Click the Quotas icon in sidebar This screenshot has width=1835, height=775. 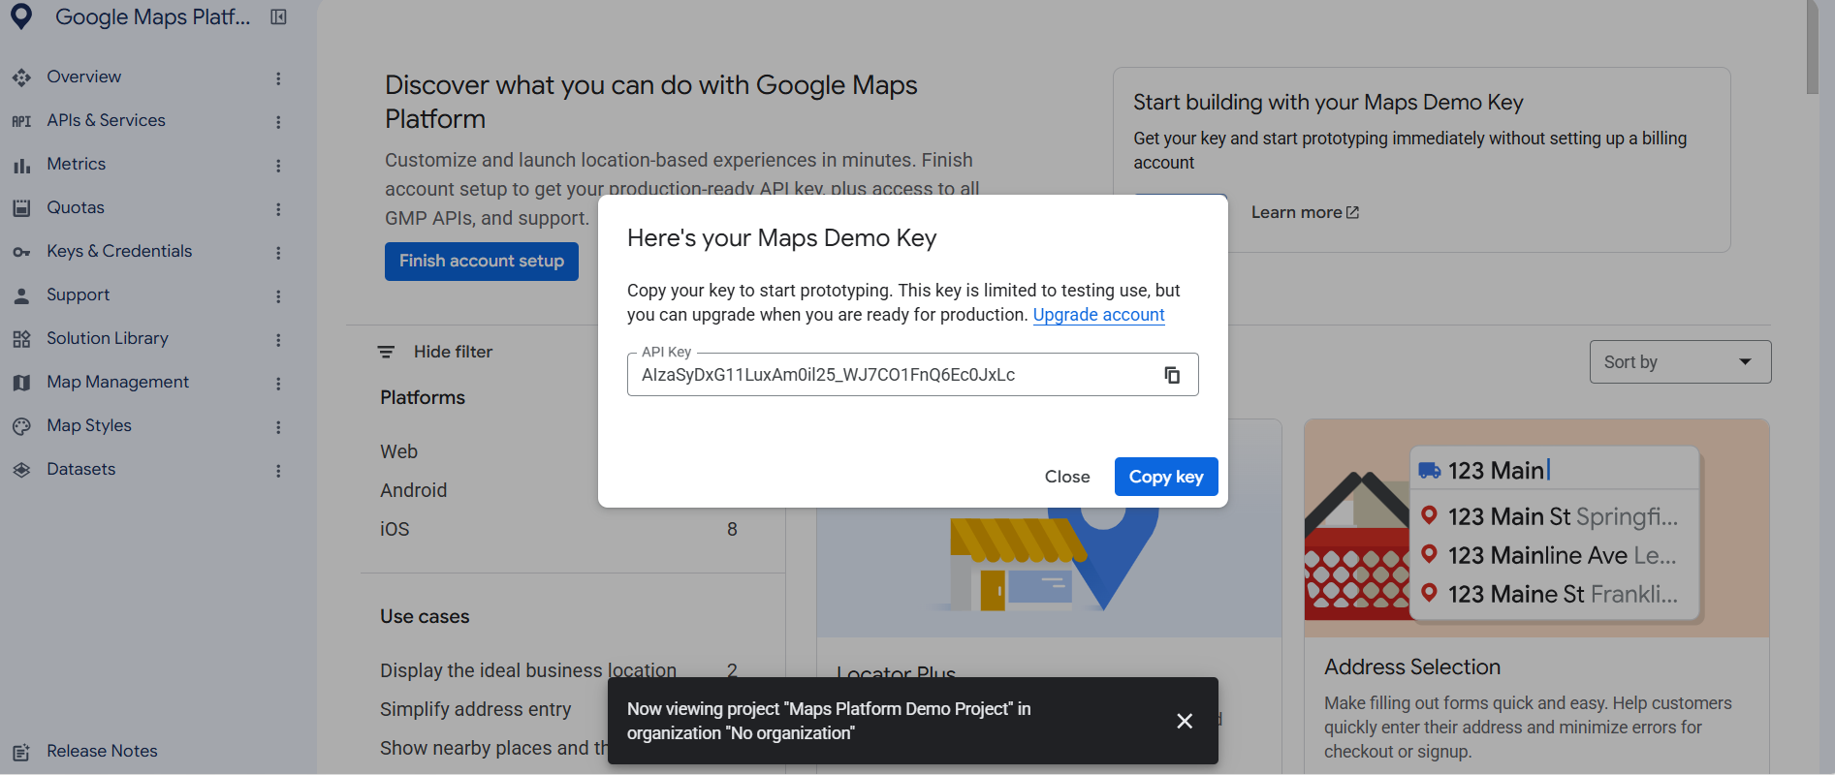pyautogui.click(x=21, y=208)
